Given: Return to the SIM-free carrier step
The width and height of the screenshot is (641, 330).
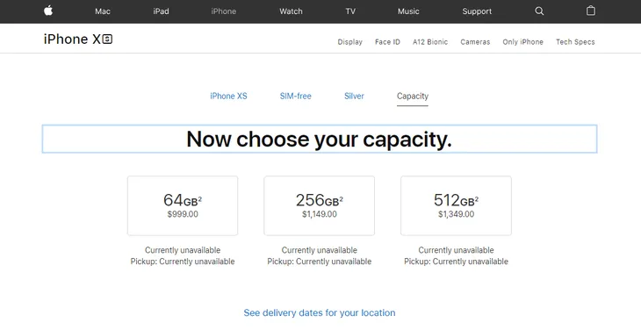Looking at the screenshot, I should pos(296,97).
